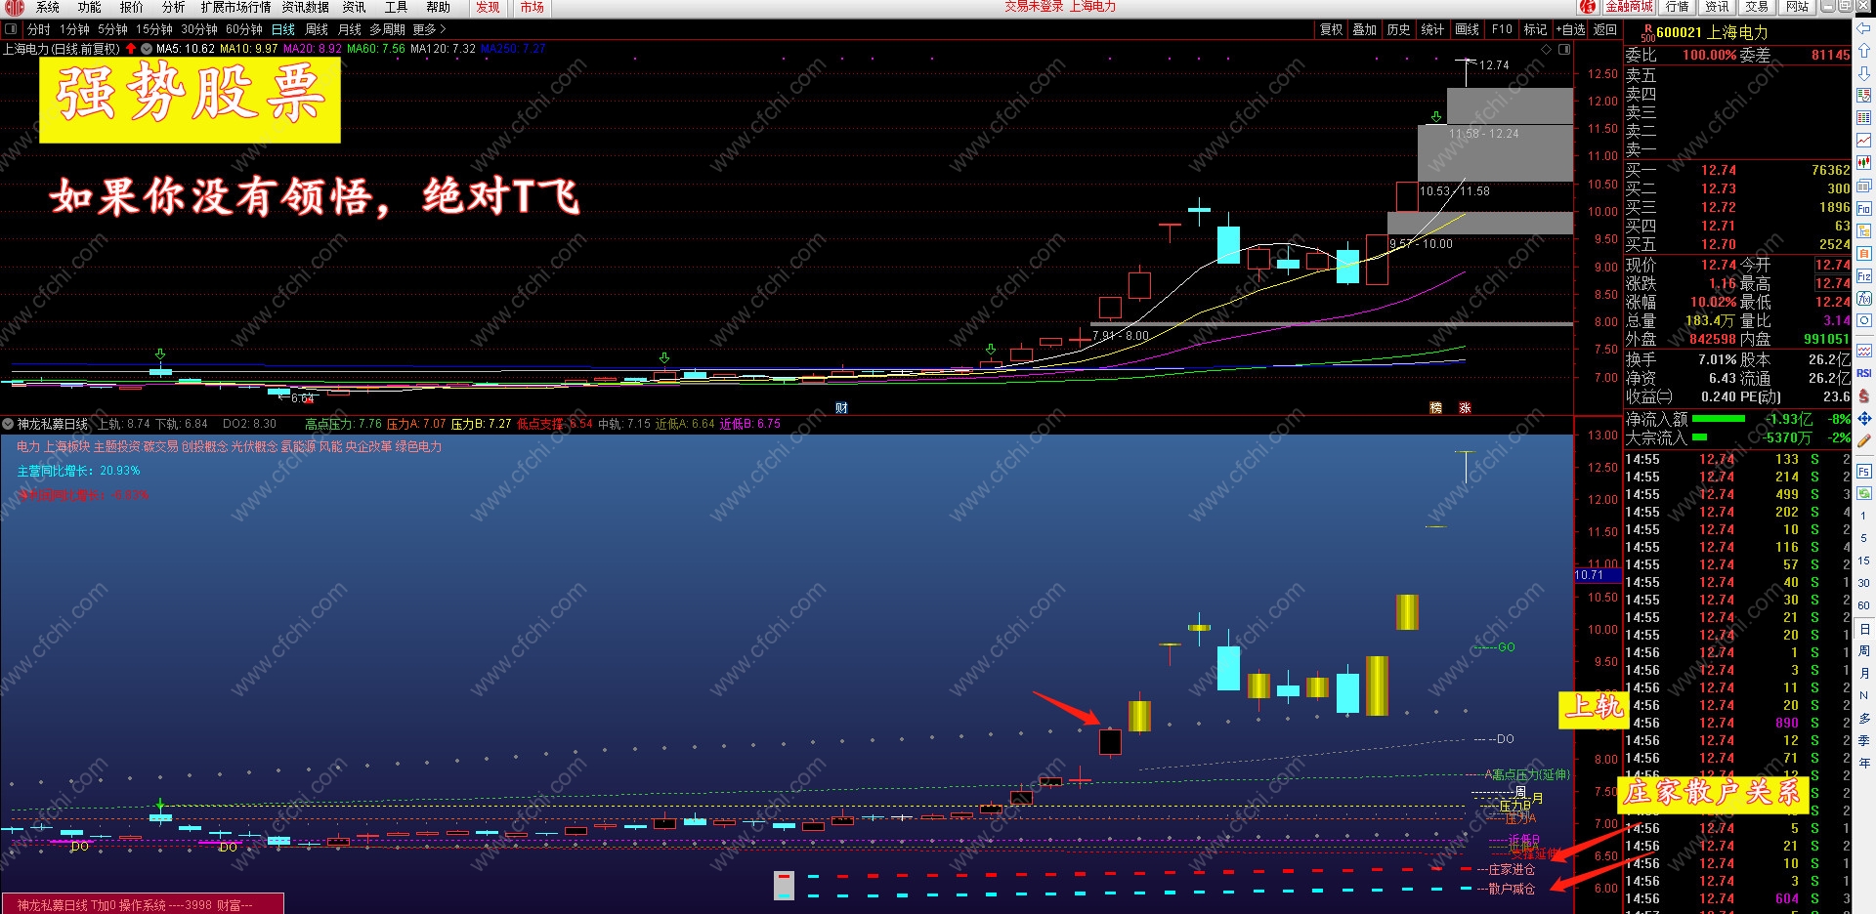
Task: Click the 神龙私募日线 T加0 bottom tab
Action: point(143,904)
